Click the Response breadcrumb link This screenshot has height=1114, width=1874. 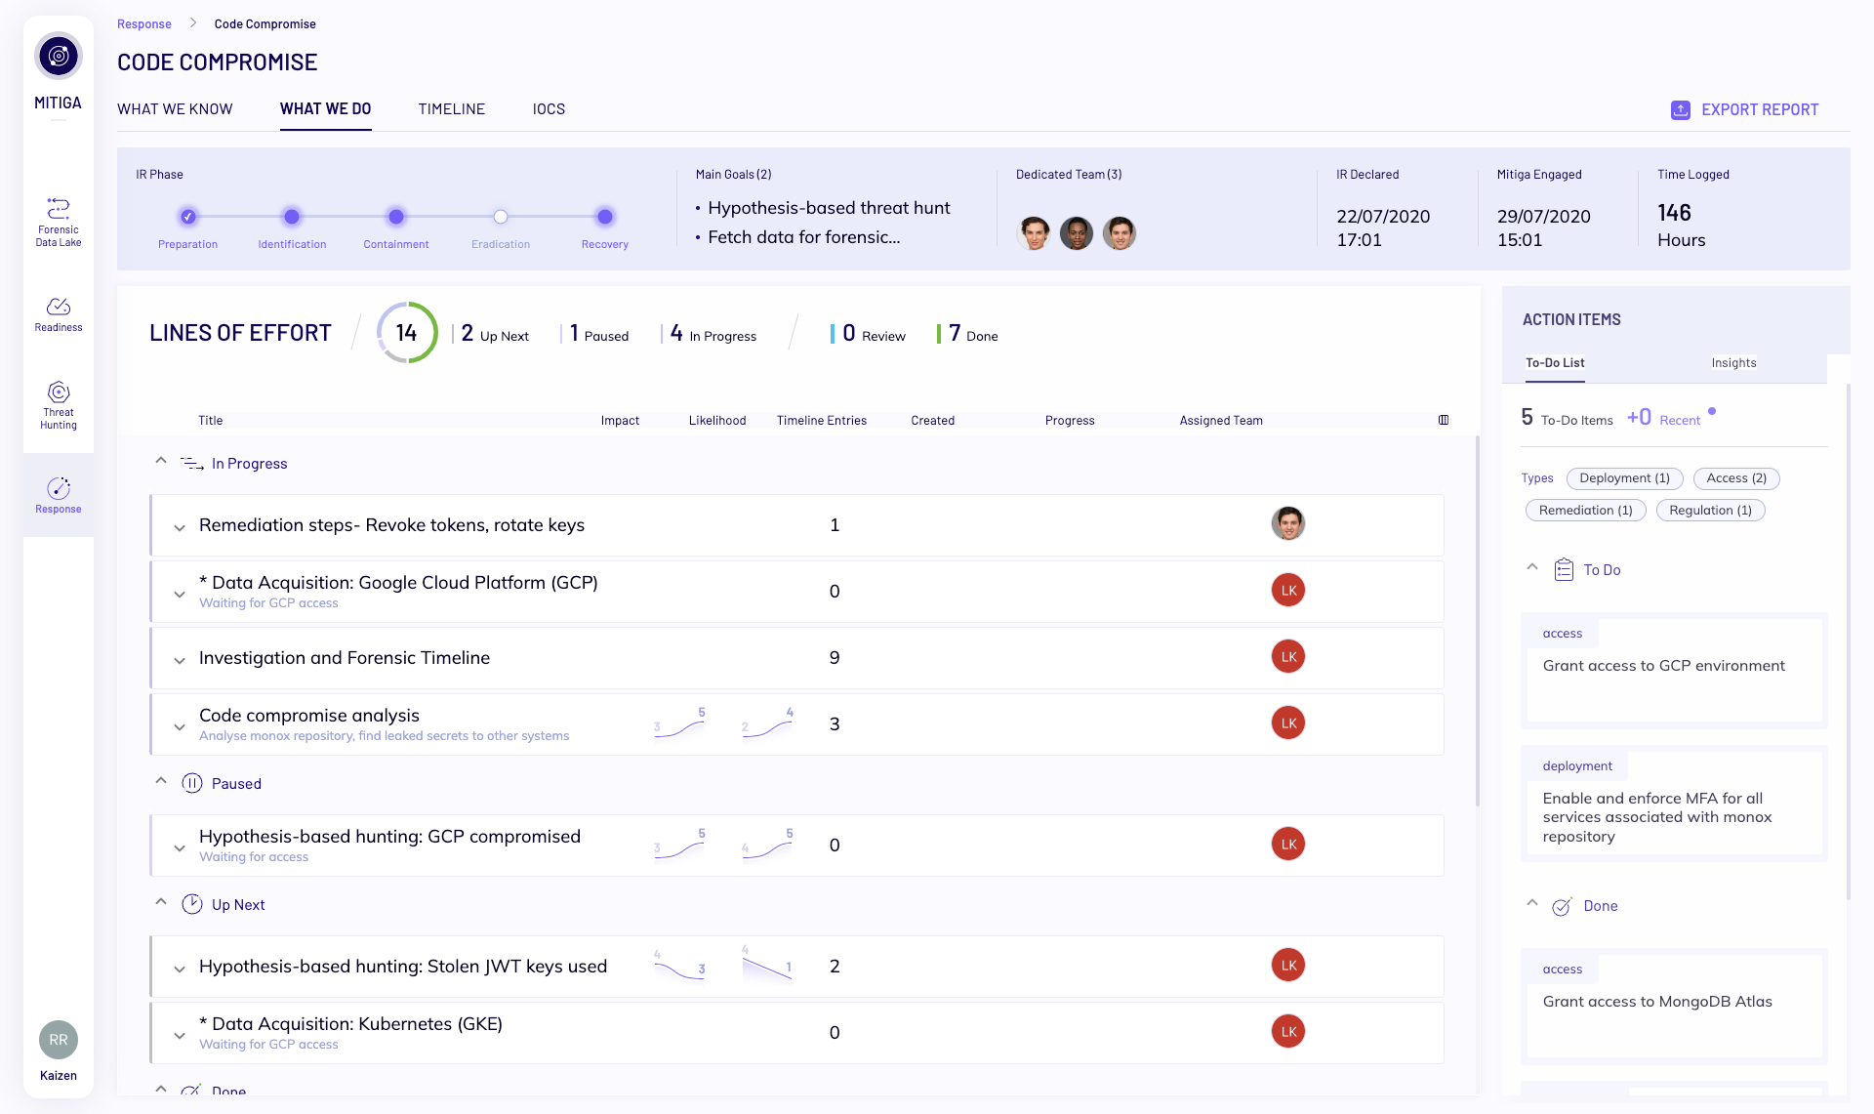point(144,23)
